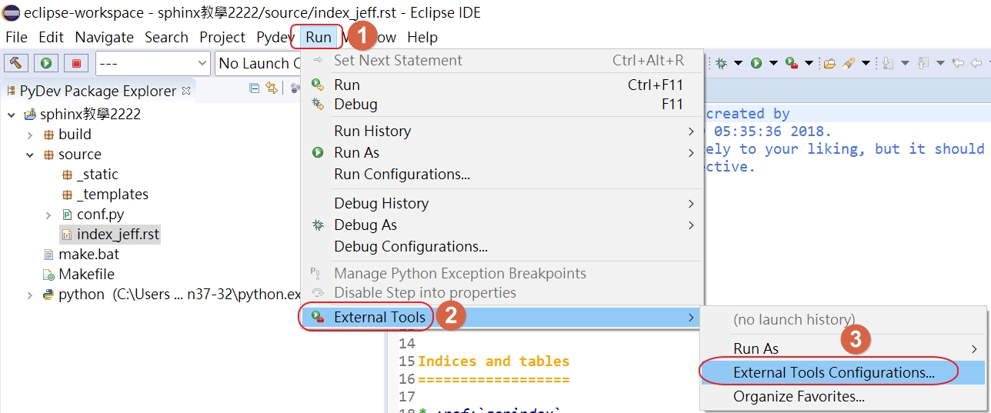Click 'Indices and tables' heading in editor
991x413 pixels.
[494, 361]
